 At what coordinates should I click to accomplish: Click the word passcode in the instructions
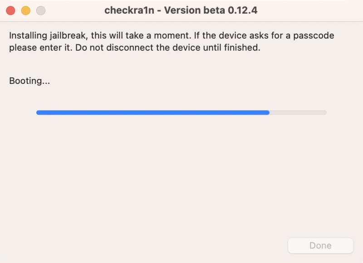[x=314, y=35]
